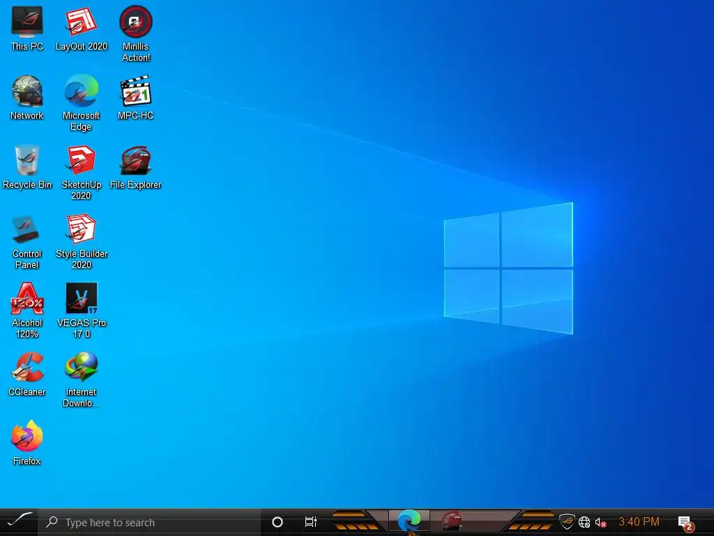Open Cortana from the taskbar circle
Image resolution: width=714 pixels, height=536 pixels.
[278, 522]
